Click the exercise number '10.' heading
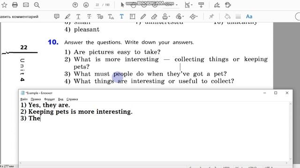300x168 pixels. coord(53,42)
